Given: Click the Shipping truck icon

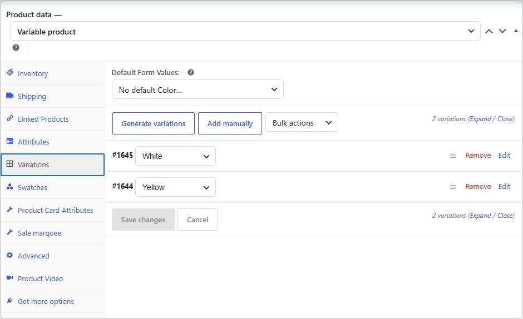Looking at the screenshot, I should pyautogui.click(x=10, y=96).
